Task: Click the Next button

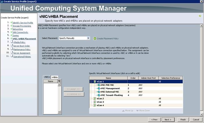Action: [168, 120]
